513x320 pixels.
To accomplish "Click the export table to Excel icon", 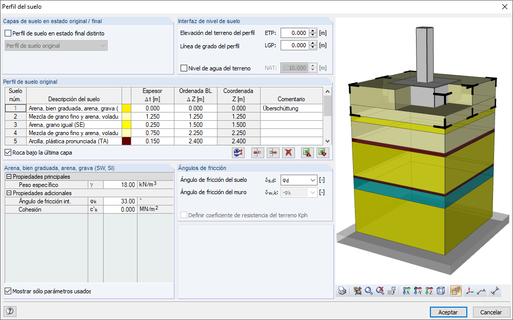I will 307,153.
